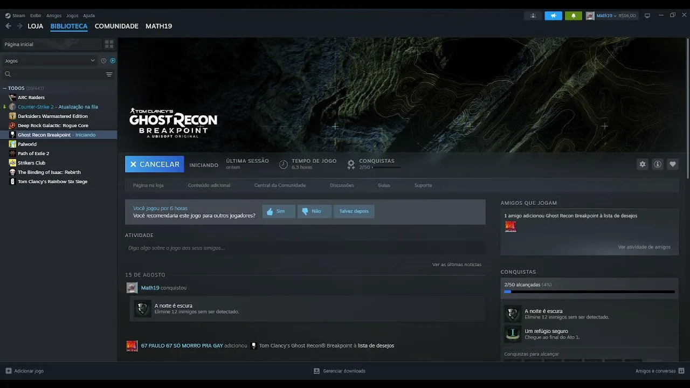This screenshot has height=388, width=690.
Task: Open game settings gear icon
Action: (x=642, y=164)
